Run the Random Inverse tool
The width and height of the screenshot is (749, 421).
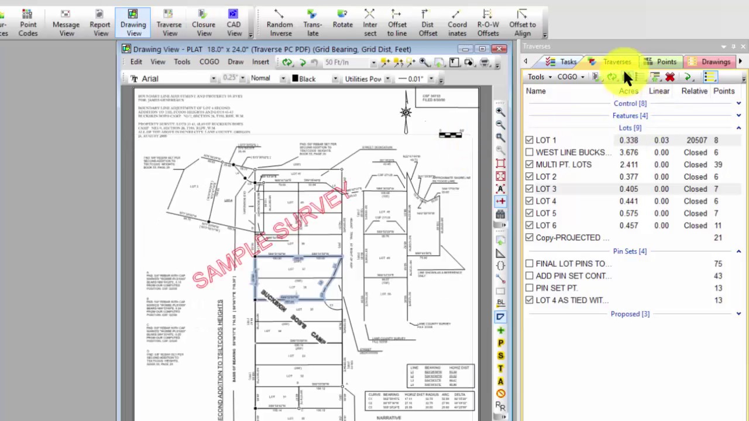coord(280,23)
